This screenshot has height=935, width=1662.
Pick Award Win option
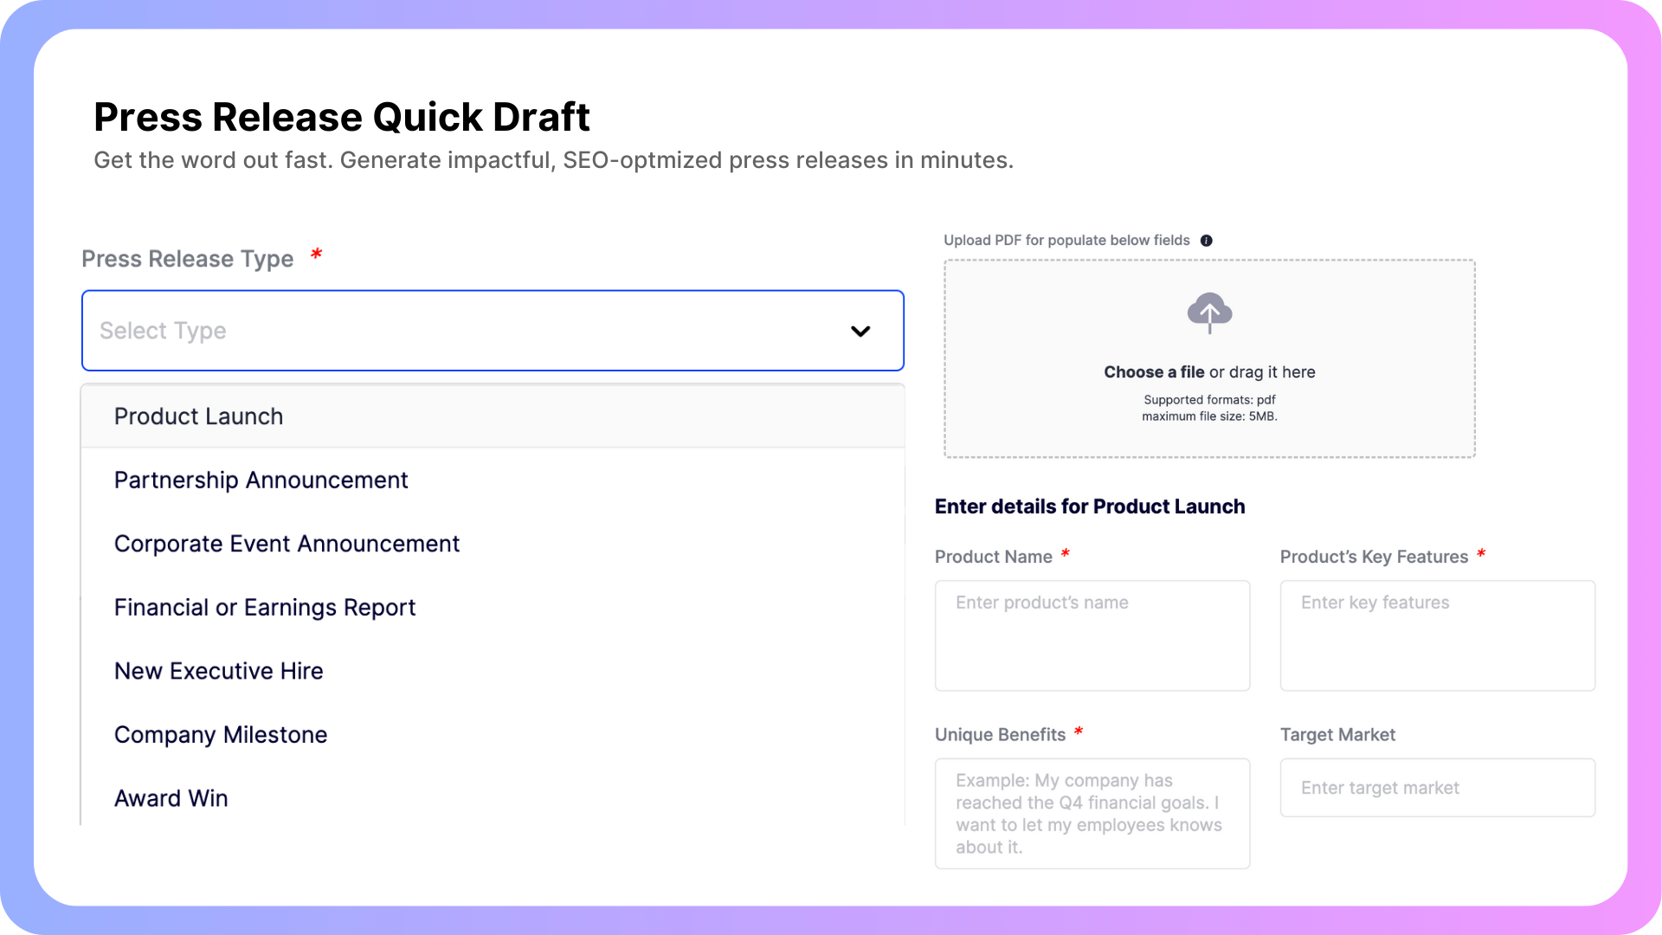(493, 798)
